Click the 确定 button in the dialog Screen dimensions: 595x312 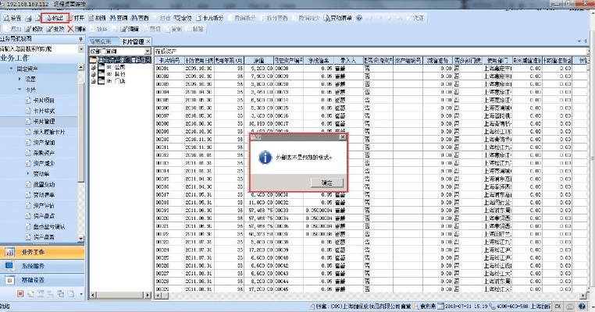pos(327,183)
